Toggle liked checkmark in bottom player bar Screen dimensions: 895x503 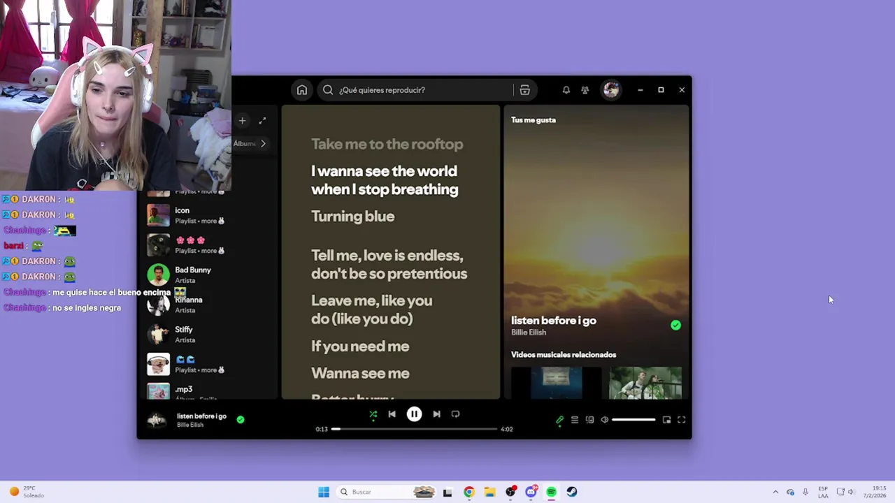coord(241,420)
